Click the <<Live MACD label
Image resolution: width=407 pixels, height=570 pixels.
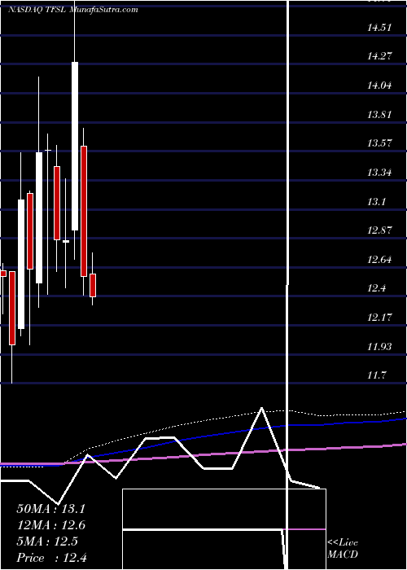(x=343, y=549)
